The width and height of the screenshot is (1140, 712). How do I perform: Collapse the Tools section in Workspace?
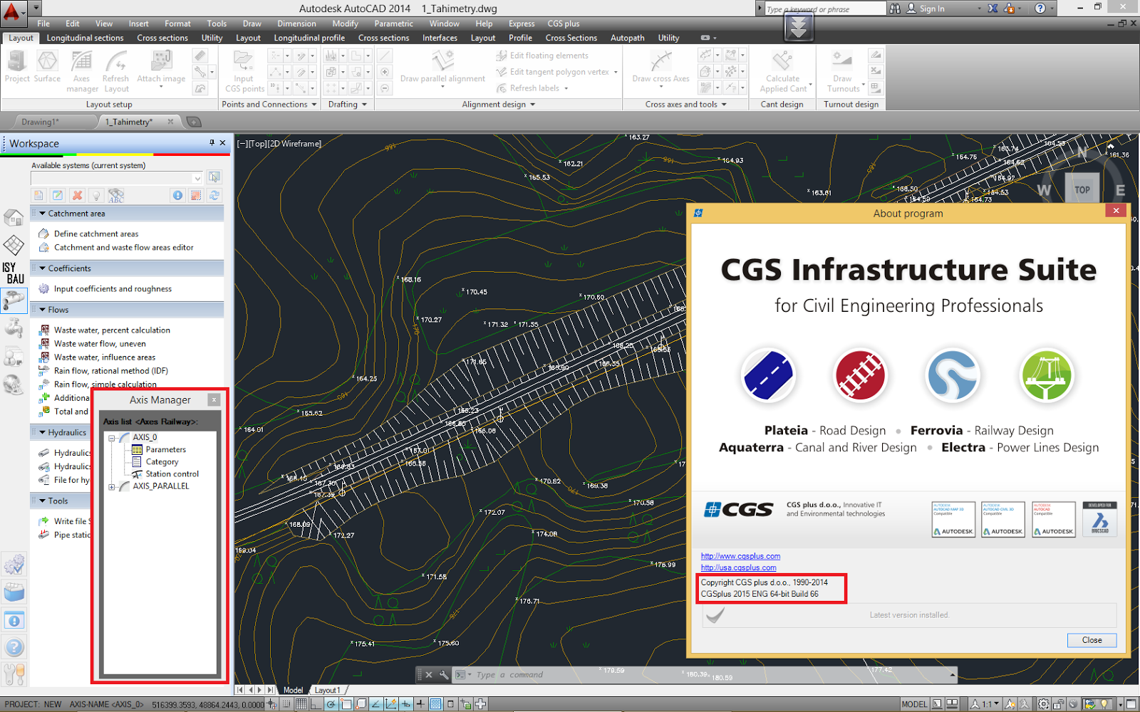point(43,501)
